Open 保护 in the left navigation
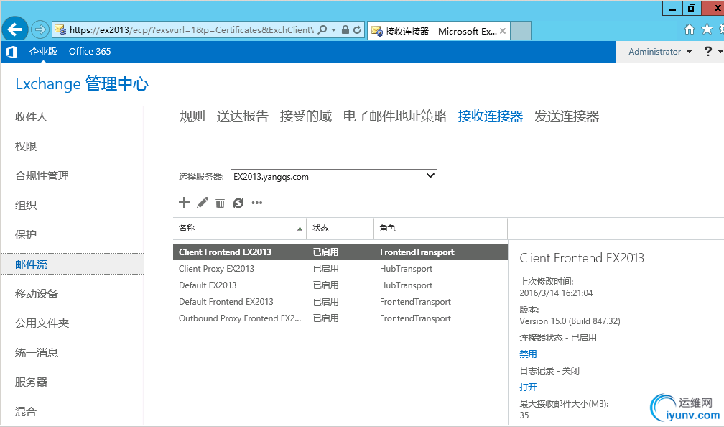 pos(26,235)
